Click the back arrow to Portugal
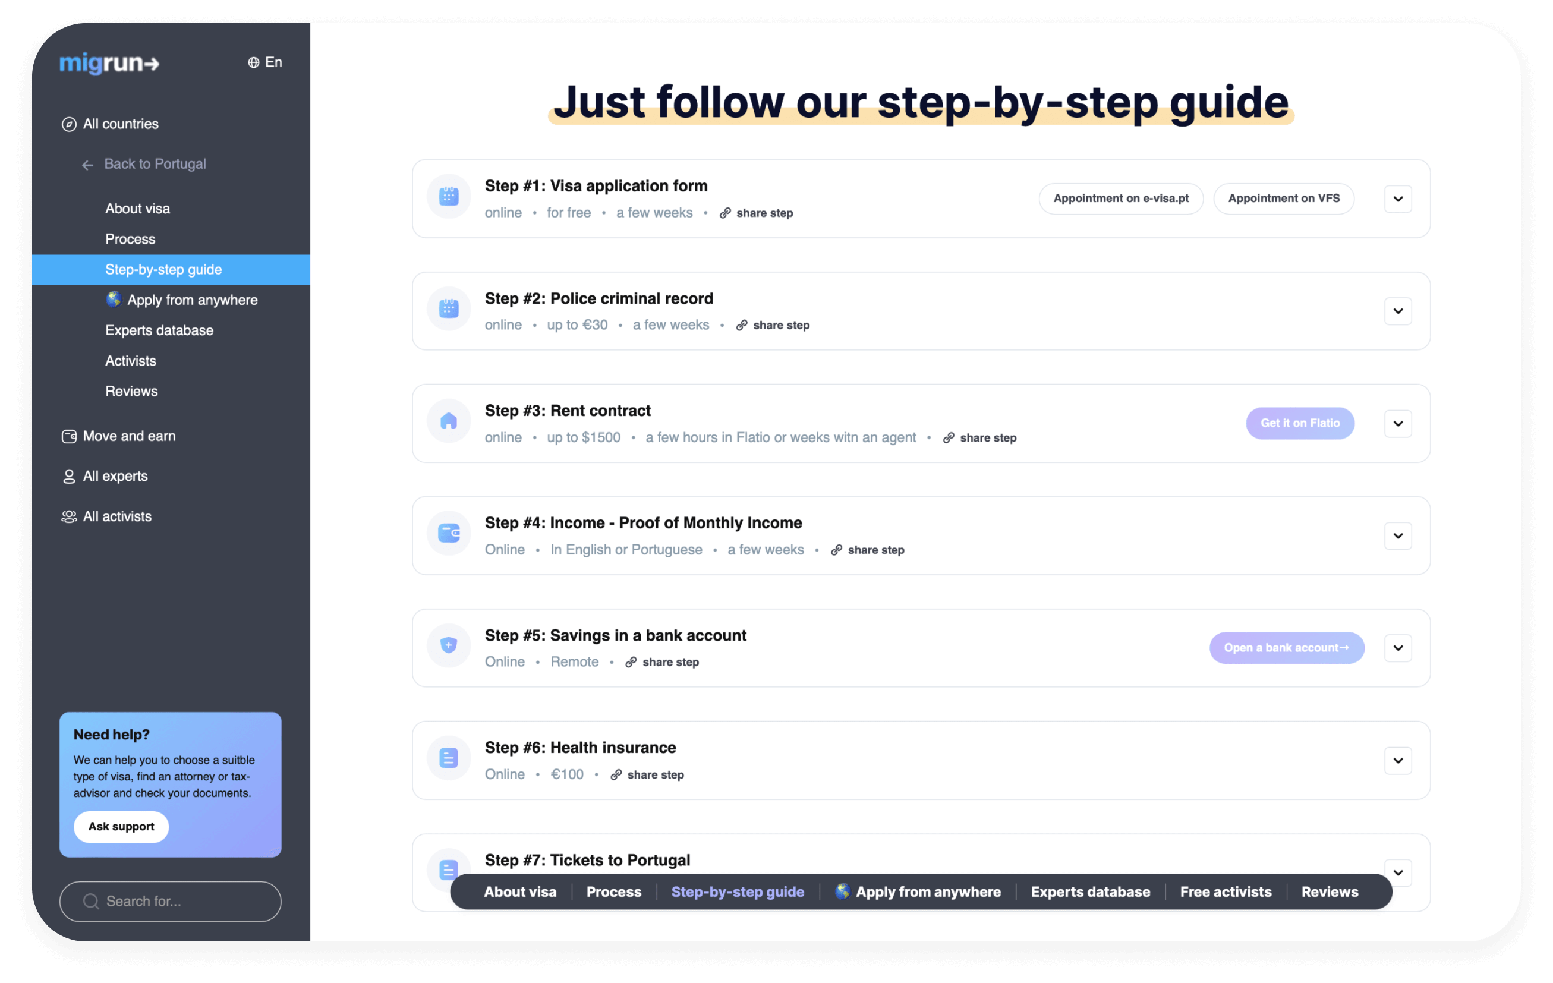The width and height of the screenshot is (1553, 983). click(x=88, y=165)
